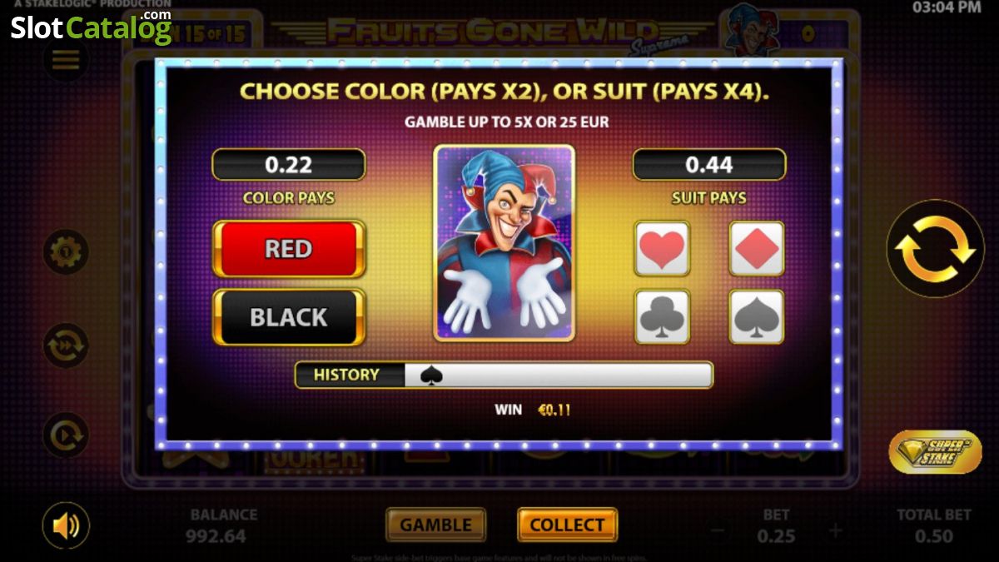Mute the game sound speaker icon
Viewport: 999px width, 562px height.
[x=66, y=525]
